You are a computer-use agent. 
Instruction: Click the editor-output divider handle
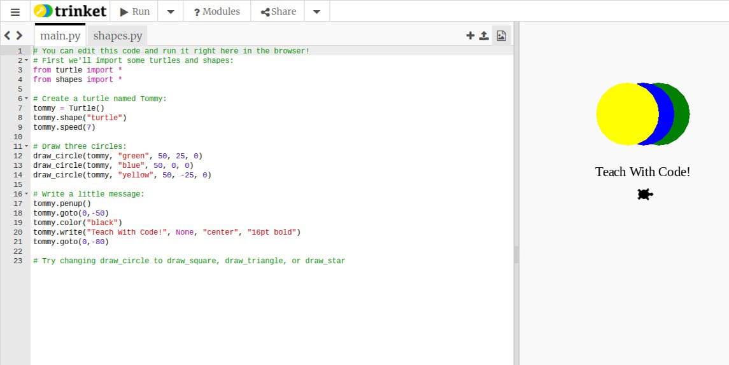(516, 254)
